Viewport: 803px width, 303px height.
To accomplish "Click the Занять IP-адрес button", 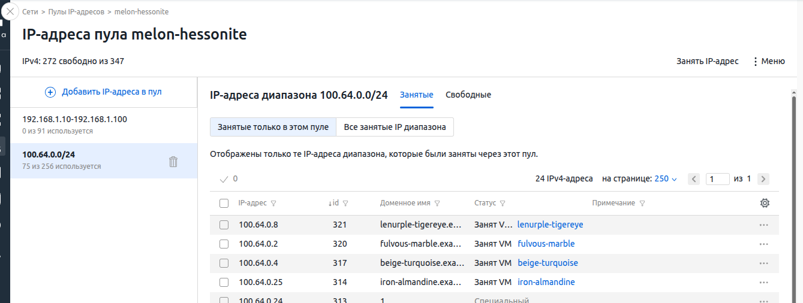I will tap(707, 61).
